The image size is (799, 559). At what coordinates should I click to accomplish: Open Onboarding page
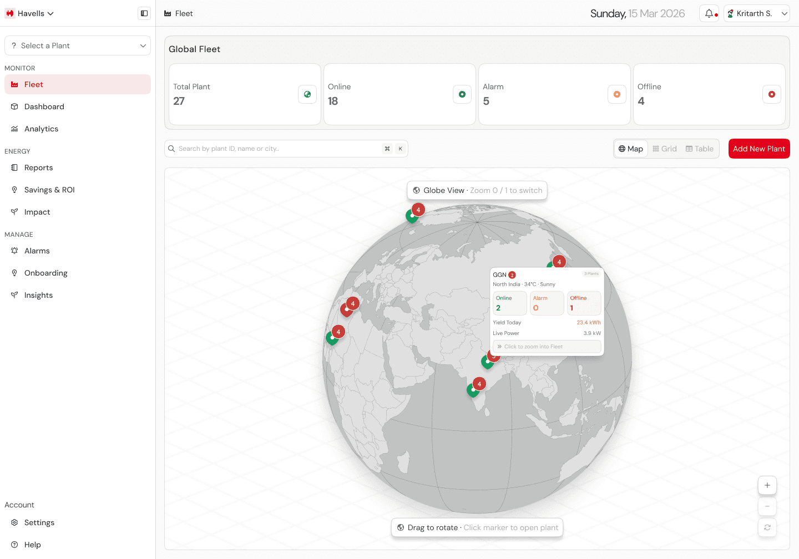click(78, 273)
